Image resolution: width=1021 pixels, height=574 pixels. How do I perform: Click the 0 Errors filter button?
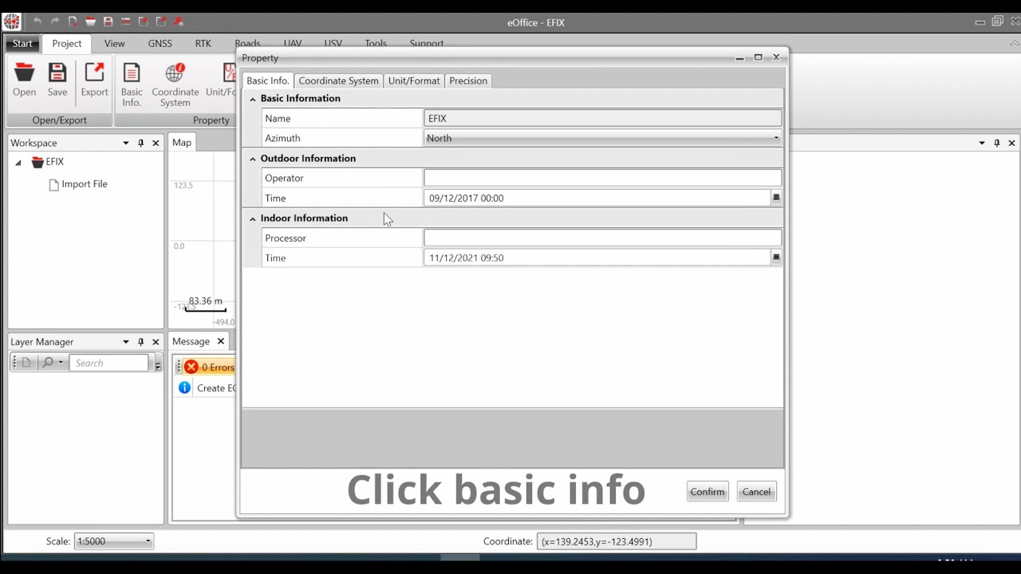point(209,368)
